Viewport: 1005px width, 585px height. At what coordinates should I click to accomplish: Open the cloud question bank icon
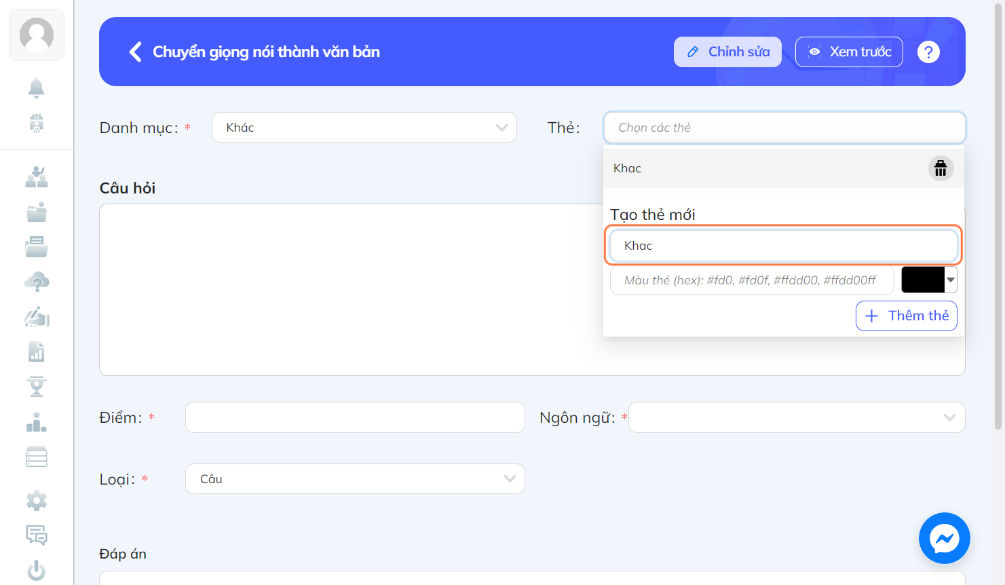coord(37,282)
